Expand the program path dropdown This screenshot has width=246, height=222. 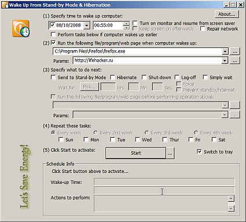(x=225, y=51)
